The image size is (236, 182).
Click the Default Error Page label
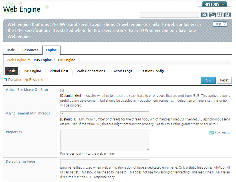point(21,161)
